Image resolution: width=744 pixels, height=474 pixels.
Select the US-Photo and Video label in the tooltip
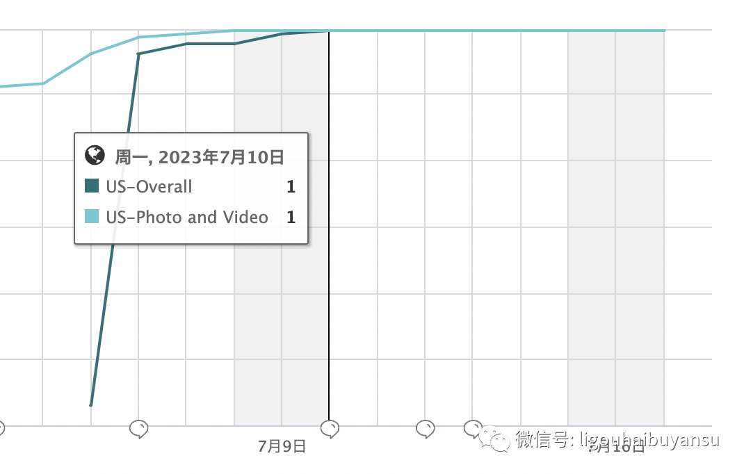pyautogui.click(x=187, y=218)
